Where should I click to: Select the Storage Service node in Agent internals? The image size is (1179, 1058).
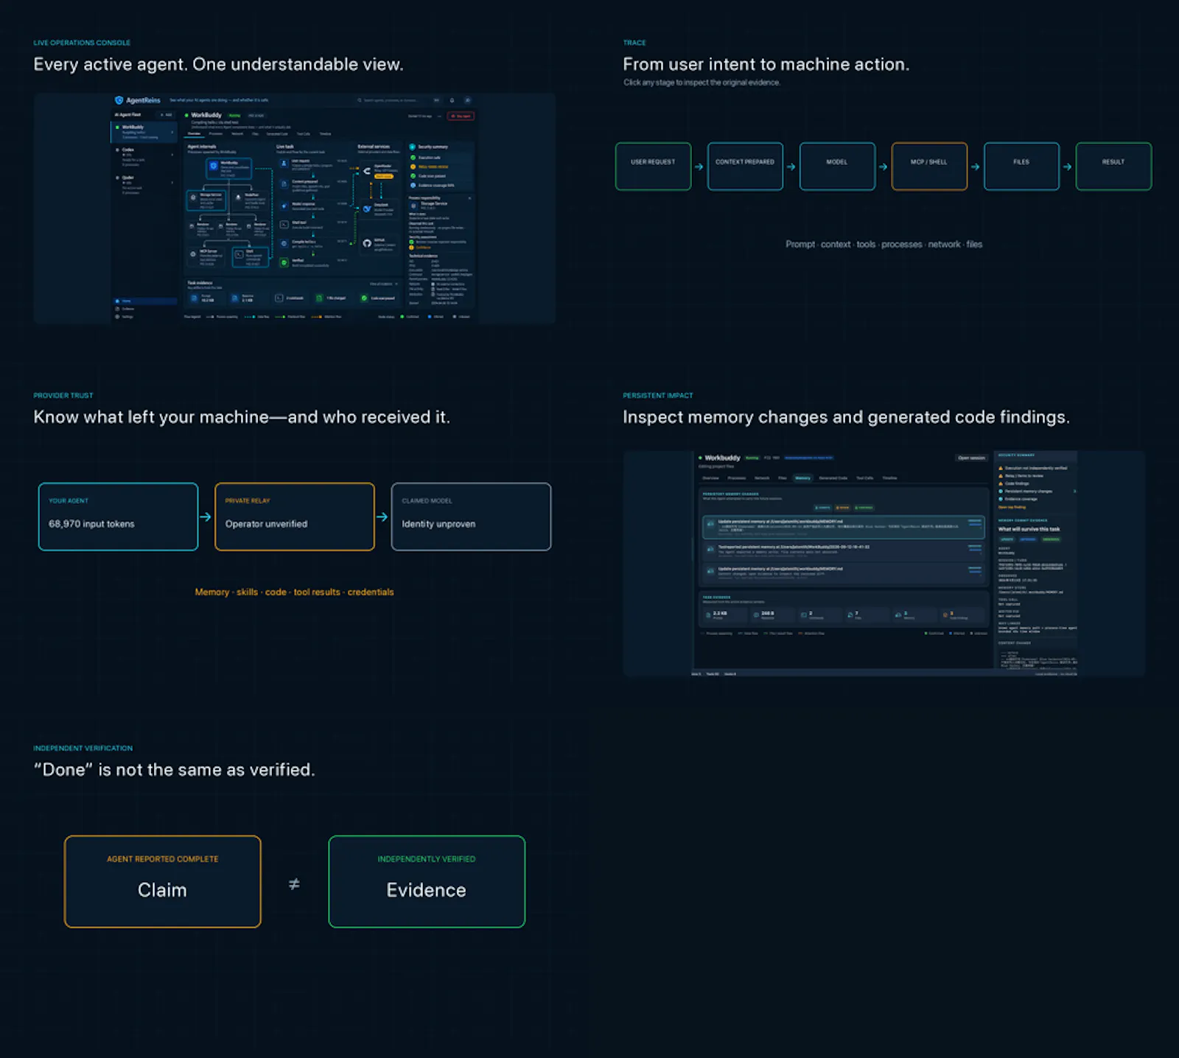click(206, 200)
